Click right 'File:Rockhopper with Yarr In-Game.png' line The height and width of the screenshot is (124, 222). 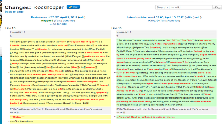click(x=166, y=111)
